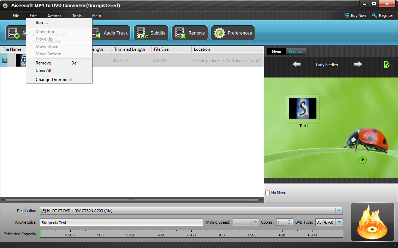Viewport: 398px width, 248px height.
Task: Expand the file row plus icon
Action: coord(5,60)
